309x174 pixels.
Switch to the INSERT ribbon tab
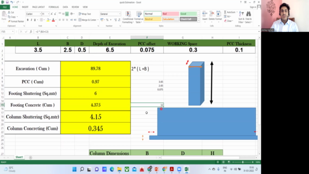tap(25, 7)
